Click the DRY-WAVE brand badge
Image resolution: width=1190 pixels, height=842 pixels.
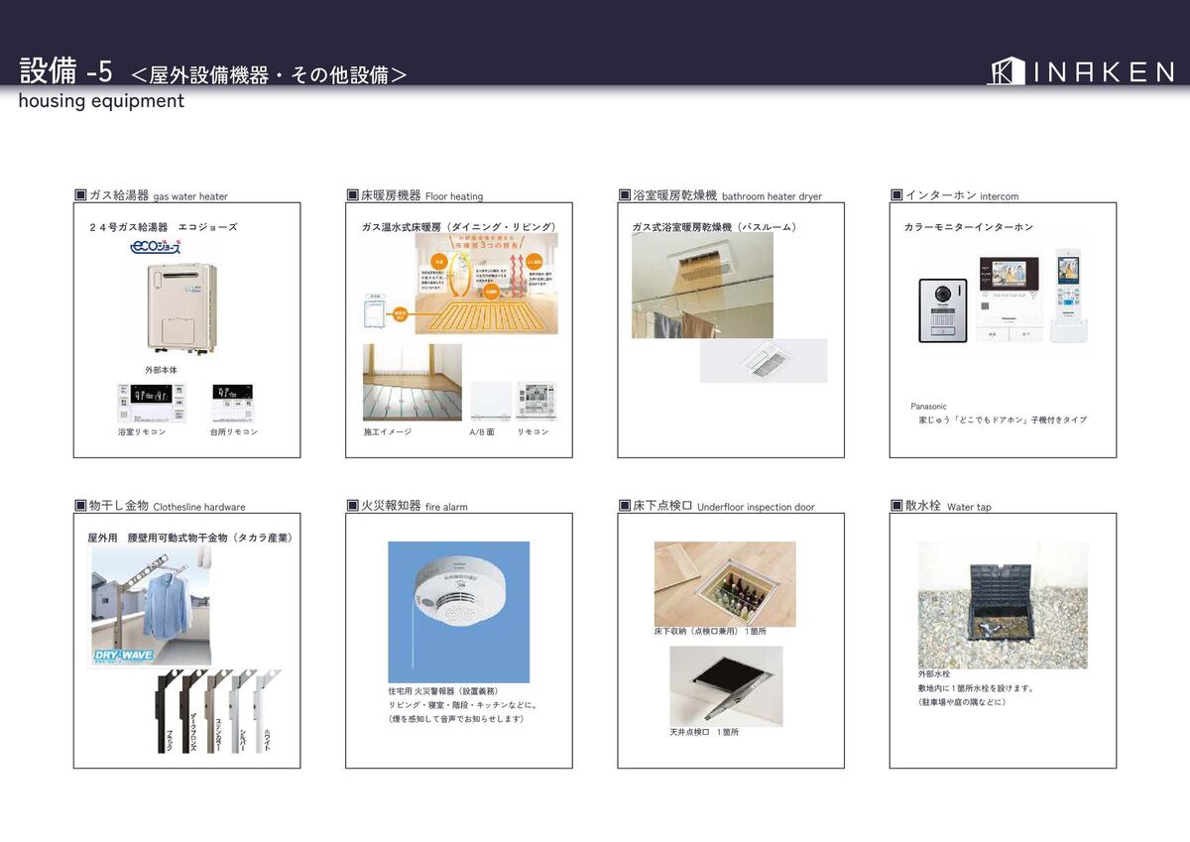(120, 655)
